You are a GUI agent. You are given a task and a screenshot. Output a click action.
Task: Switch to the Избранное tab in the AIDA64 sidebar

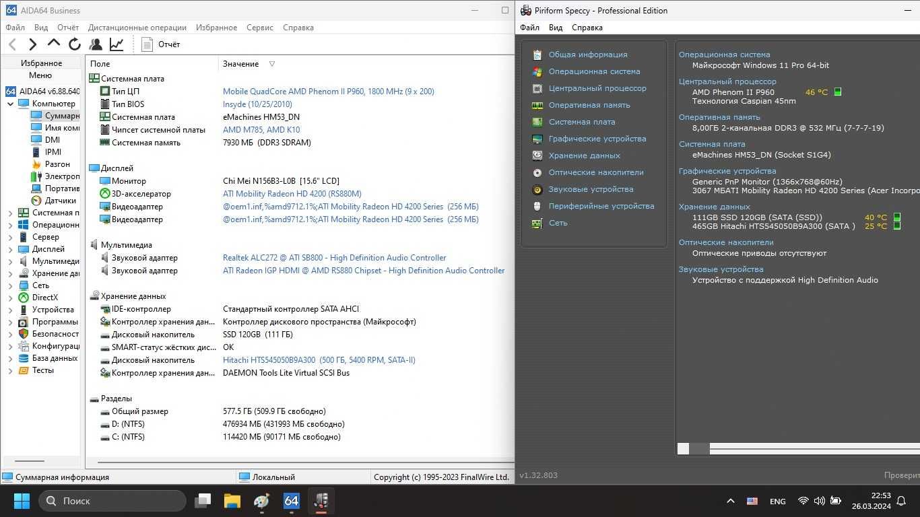41,63
